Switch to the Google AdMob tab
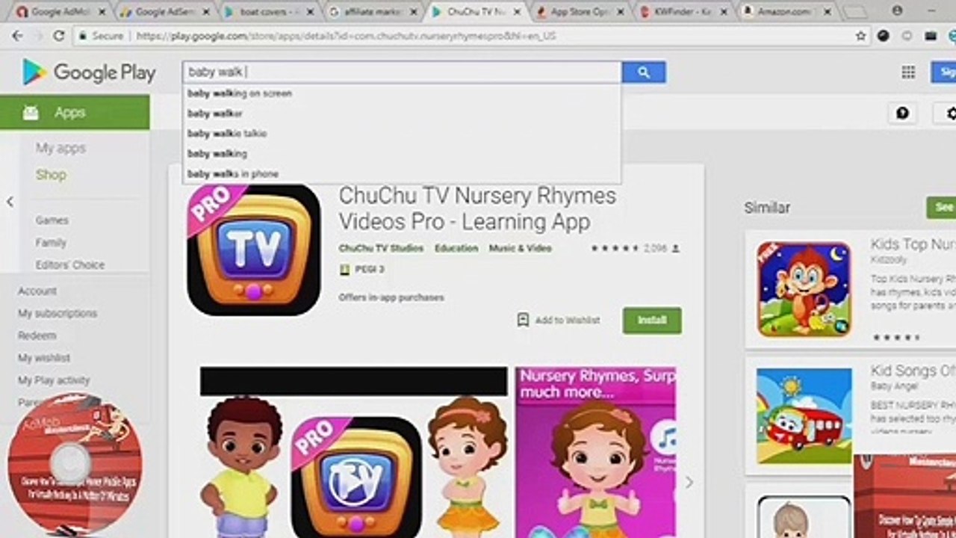Viewport: 956px width, 538px height. [60, 12]
